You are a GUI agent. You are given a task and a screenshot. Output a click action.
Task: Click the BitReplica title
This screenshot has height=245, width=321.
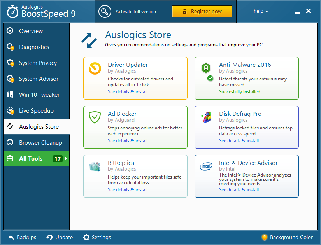[121, 163]
